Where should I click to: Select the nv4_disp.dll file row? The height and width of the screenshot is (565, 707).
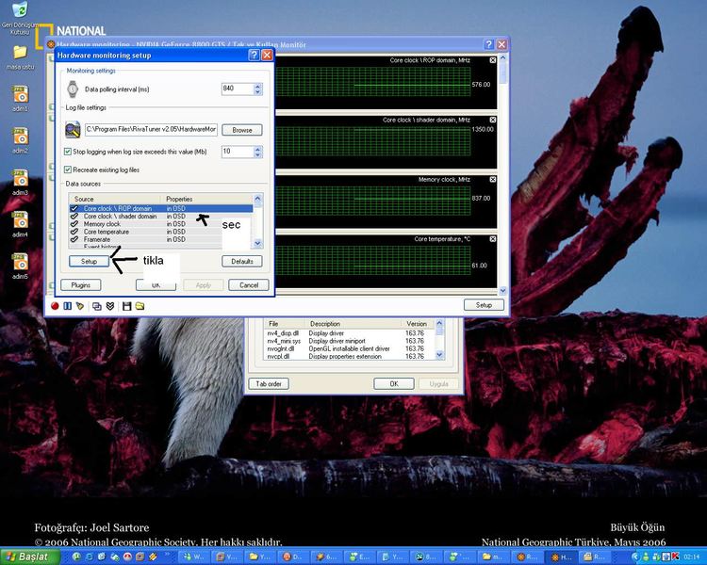(x=350, y=333)
